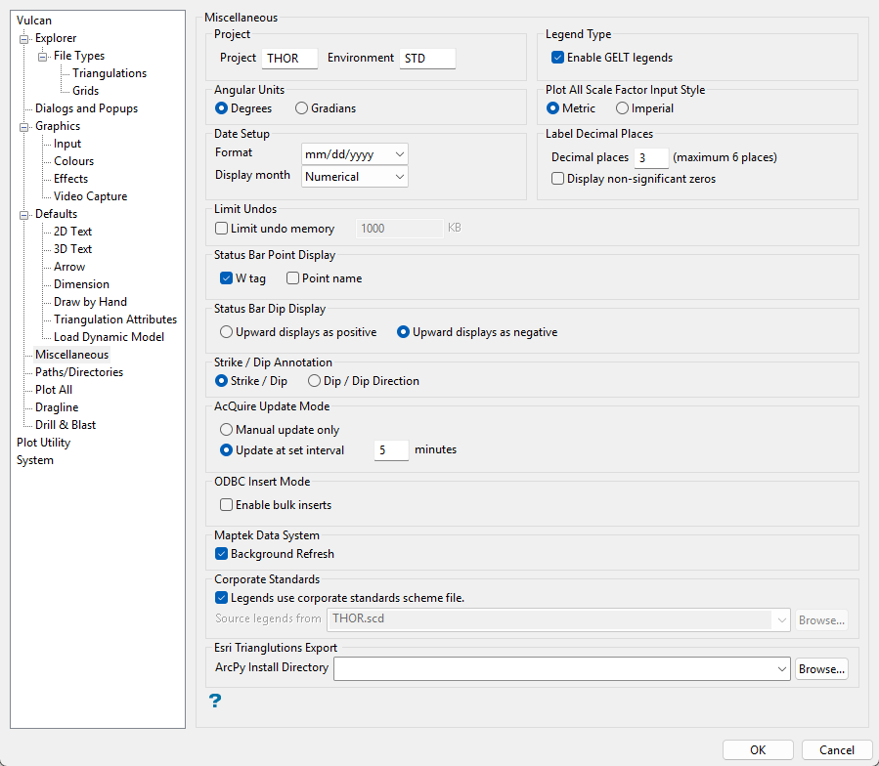
Task: Open Drill & Blast settings
Action: [x=66, y=425]
